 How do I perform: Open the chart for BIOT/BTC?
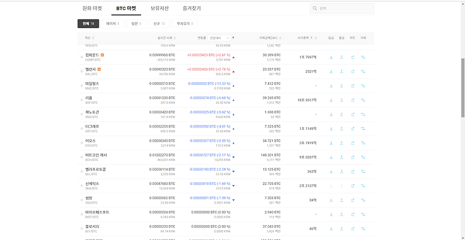pyautogui.click(x=352, y=214)
